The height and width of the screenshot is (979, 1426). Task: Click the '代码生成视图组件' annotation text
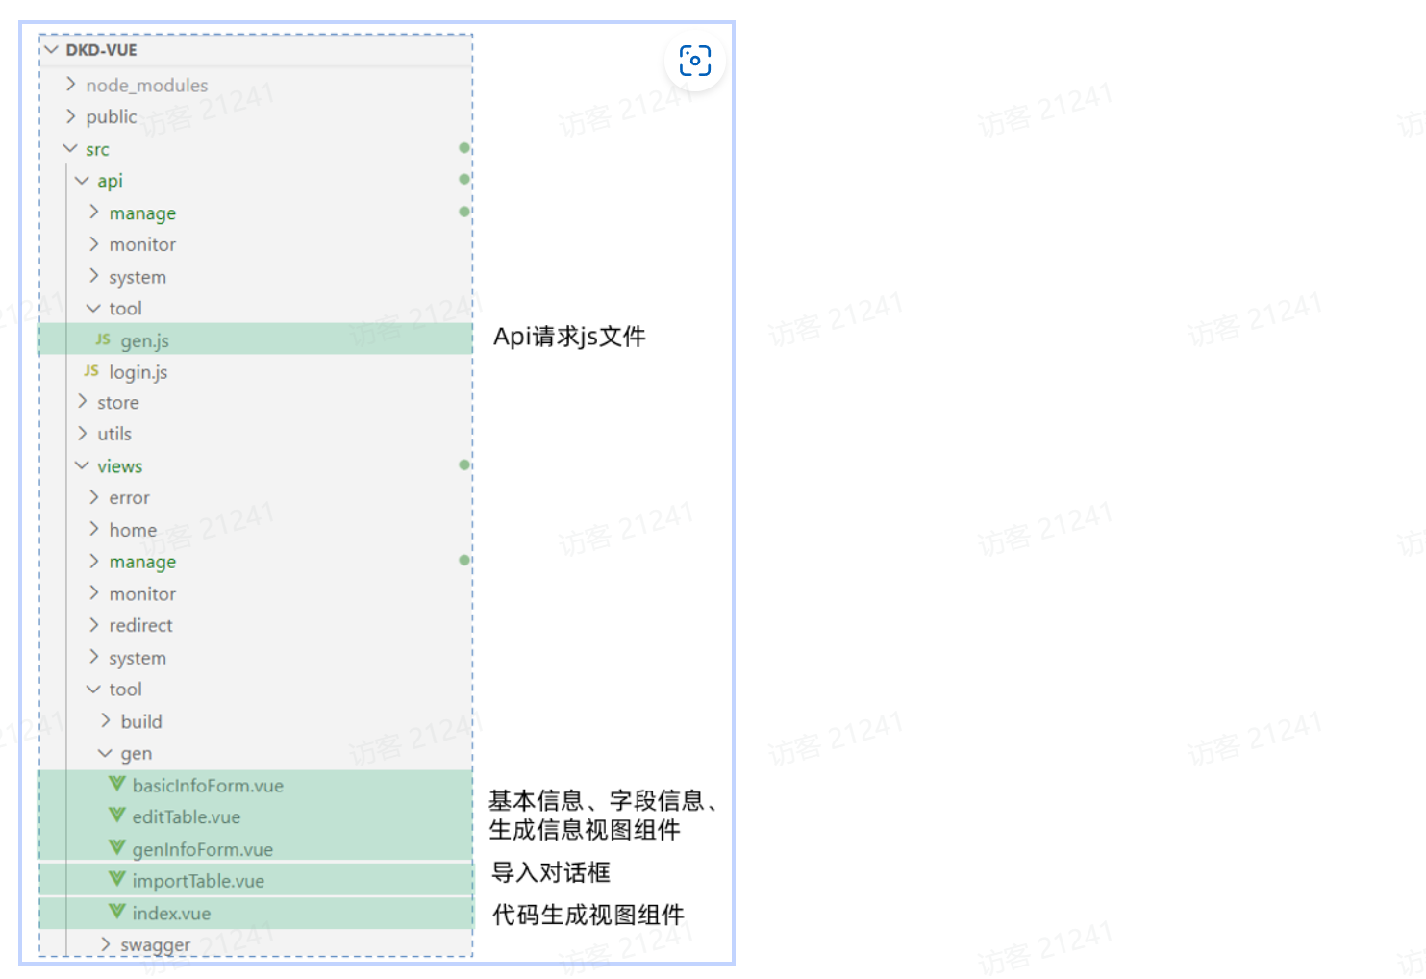(x=588, y=915)
